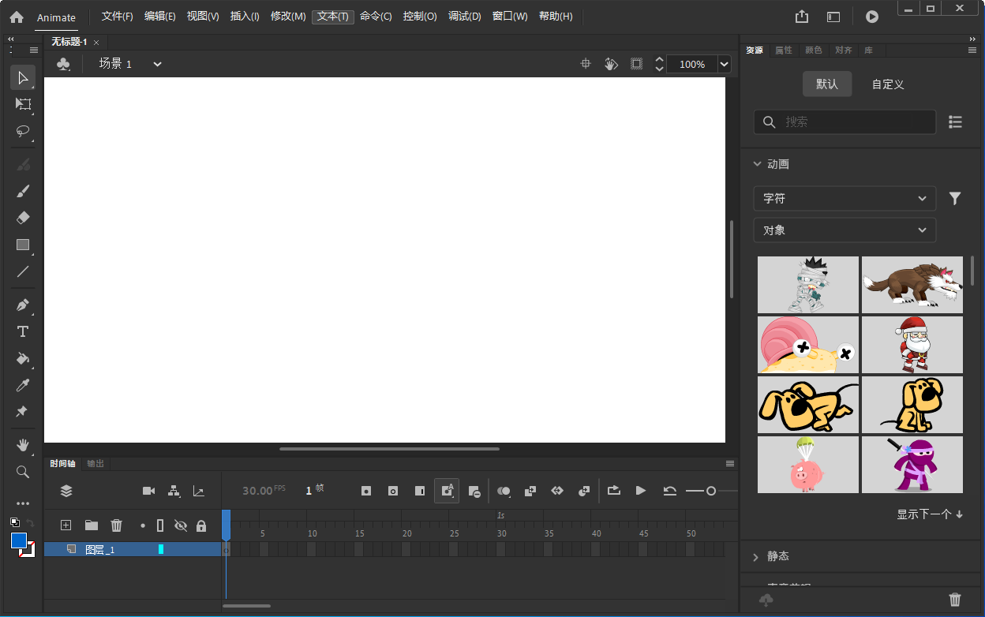Collapse the 动画 assets section

pyautogui.click(x=757, y=163)
